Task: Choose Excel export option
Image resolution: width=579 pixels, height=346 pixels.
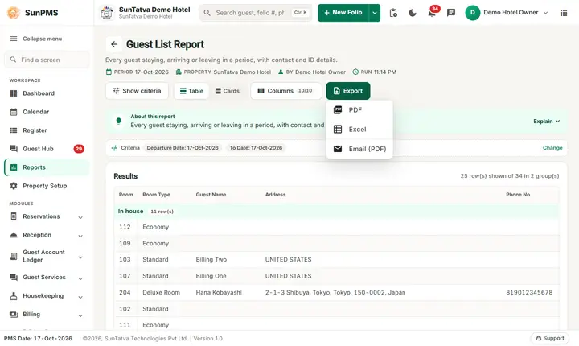Action: (359, 130)
